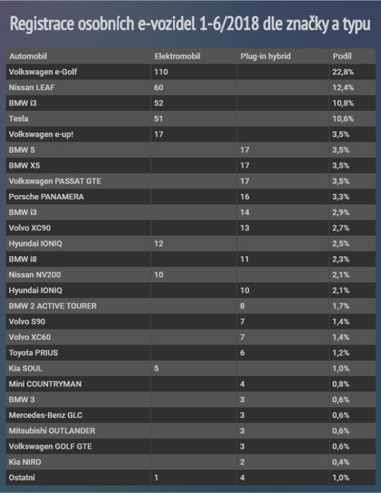Click the Elektromobil column header
This screenshot has width=381, height=493.
(x=177, y=56)
